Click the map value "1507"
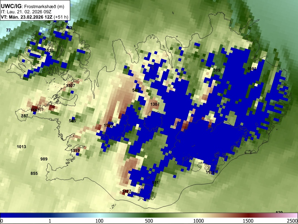 pyautogui.click(x=108, y=125)
